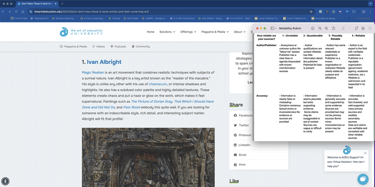Bookmark this page with the star icon
Screen dimensions: 375x187
point(311,11)
